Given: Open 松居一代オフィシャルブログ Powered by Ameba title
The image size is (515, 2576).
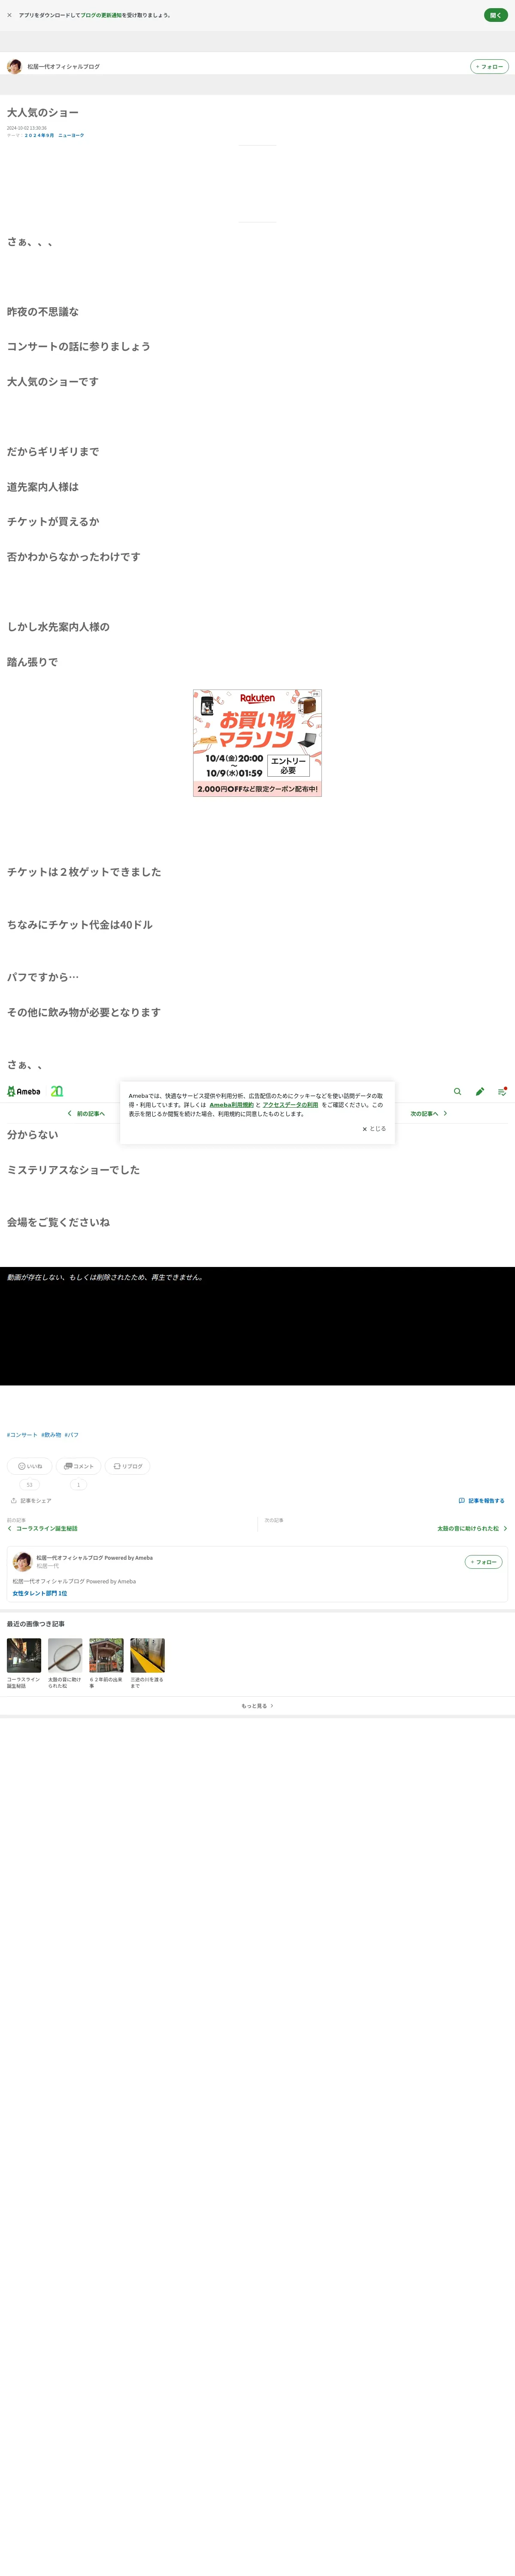Looking at the screenshot, I should pos(95,1558).
